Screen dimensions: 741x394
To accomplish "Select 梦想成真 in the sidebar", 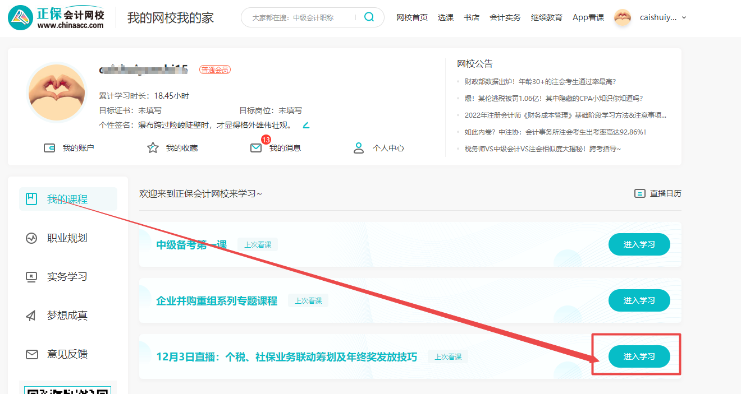I will tap(68, 316).
